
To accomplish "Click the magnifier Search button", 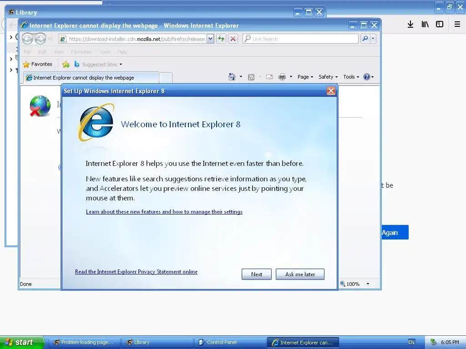I will [x=365, y=39].
